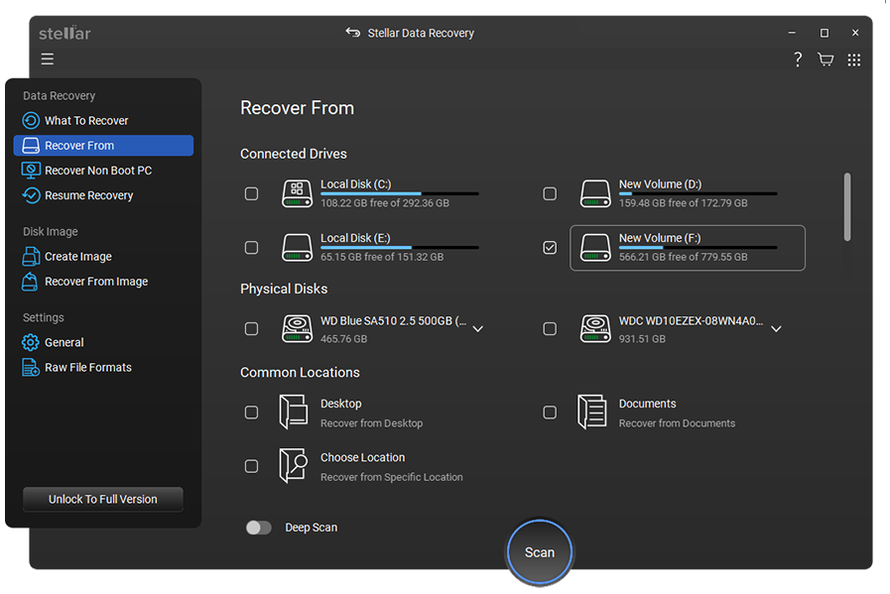Screen dimensions: 890x594
Task: Open the shopping cart icon
Action: (x=826, y=59)
